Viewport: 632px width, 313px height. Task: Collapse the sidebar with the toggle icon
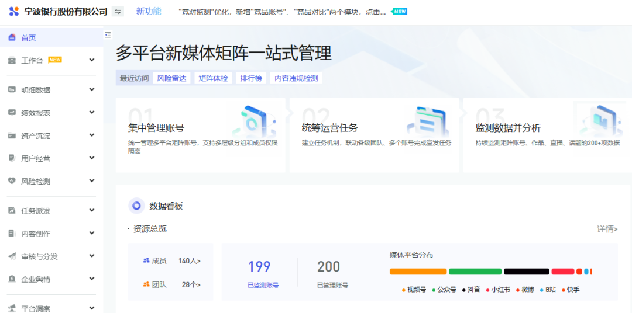(x=108, y=35)
